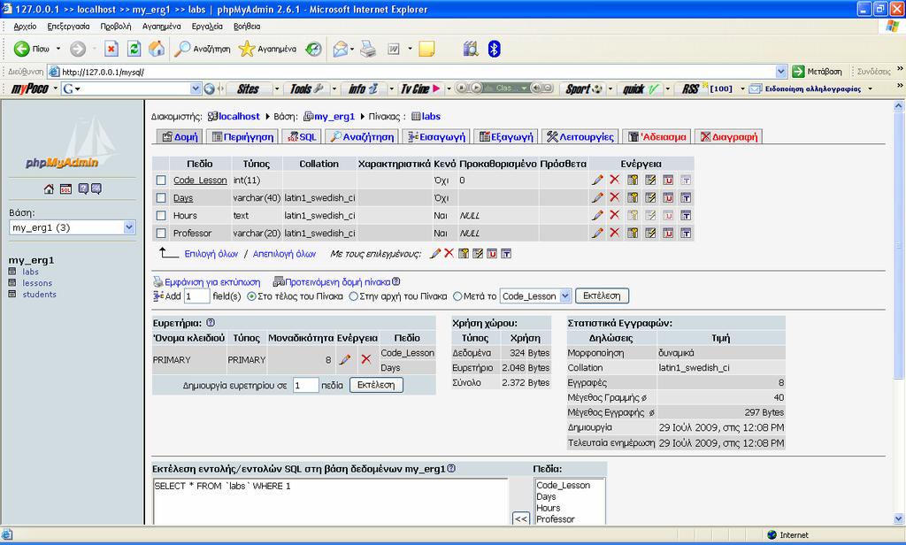Click edit pencil for Code_Lesson field
Screen dimensions: 906x545
(x=597, y=180)
